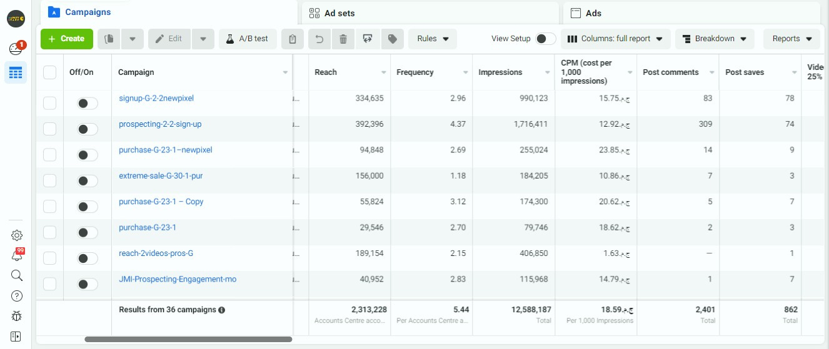This screenshot has height=349, width=829.
Task: Tick the checkbox for signup-G-2-2newpixel
Action: click(50, 103)
